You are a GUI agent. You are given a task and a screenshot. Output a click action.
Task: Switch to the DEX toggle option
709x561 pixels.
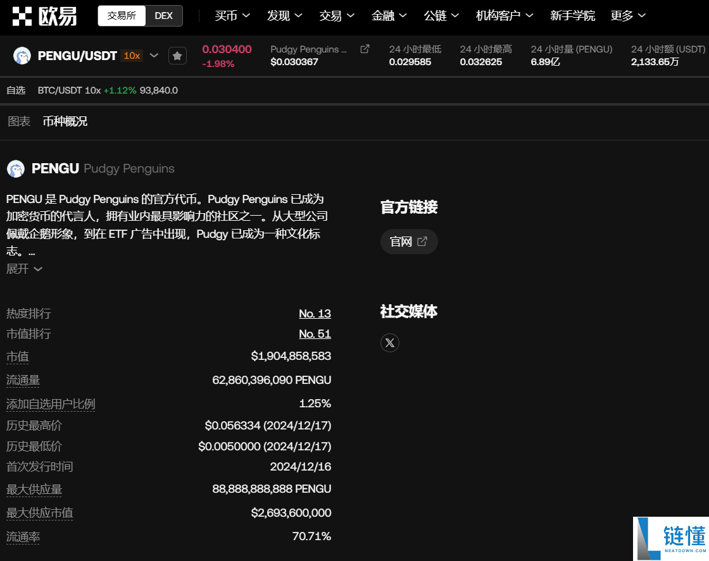point(164,16)
